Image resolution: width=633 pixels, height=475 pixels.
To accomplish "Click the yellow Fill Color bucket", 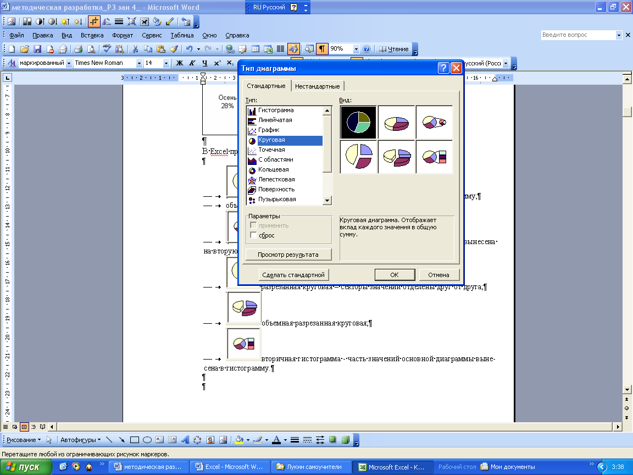I will pos(240,440).
